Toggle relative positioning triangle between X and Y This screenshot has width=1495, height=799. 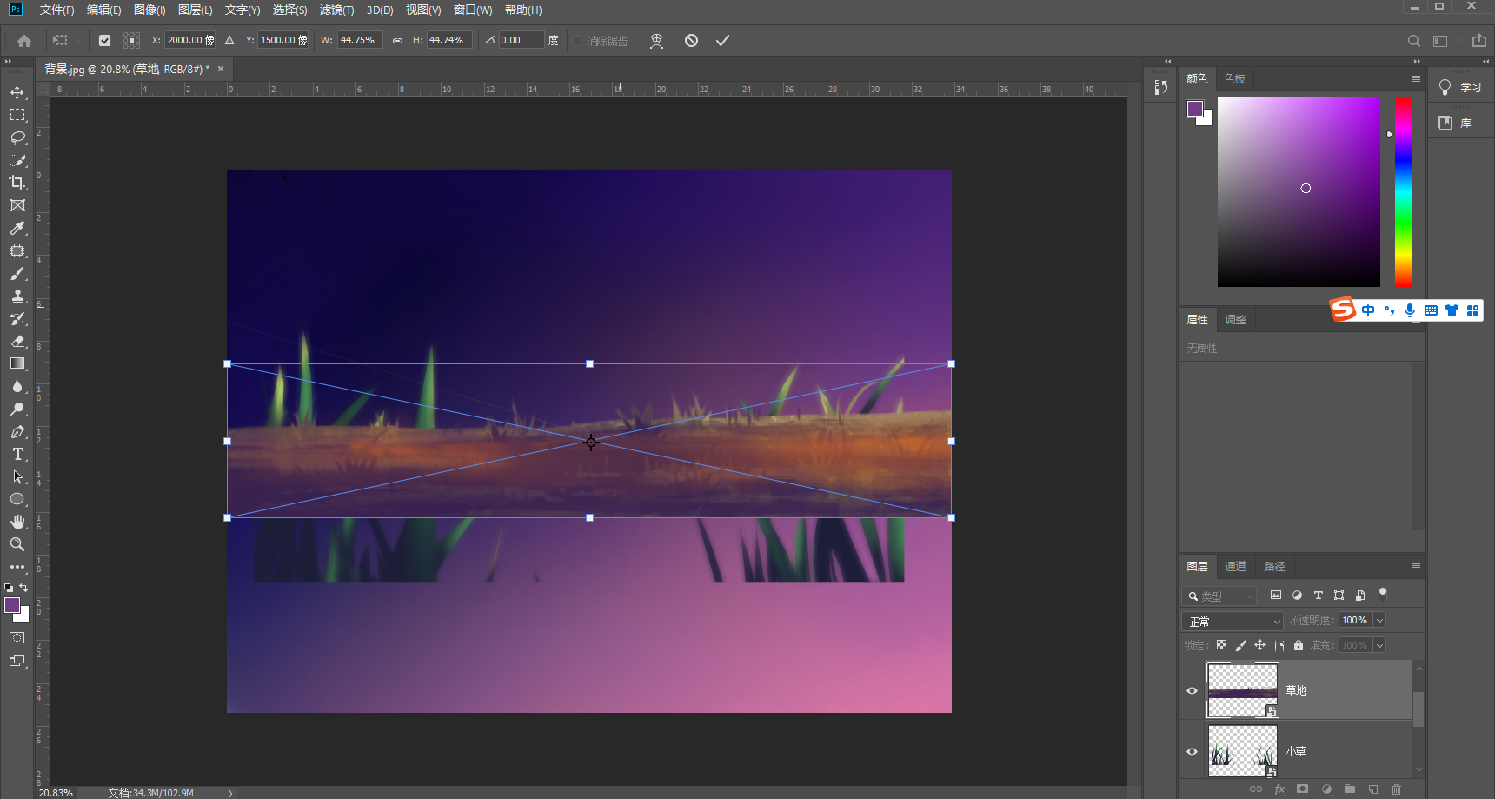pyautogui.click(x=229, y=40)
